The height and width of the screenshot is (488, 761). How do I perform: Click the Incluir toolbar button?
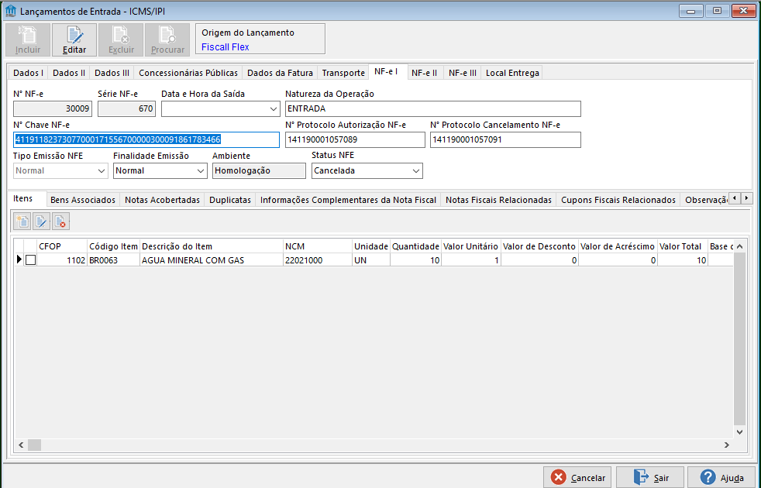tap(28, 40)
